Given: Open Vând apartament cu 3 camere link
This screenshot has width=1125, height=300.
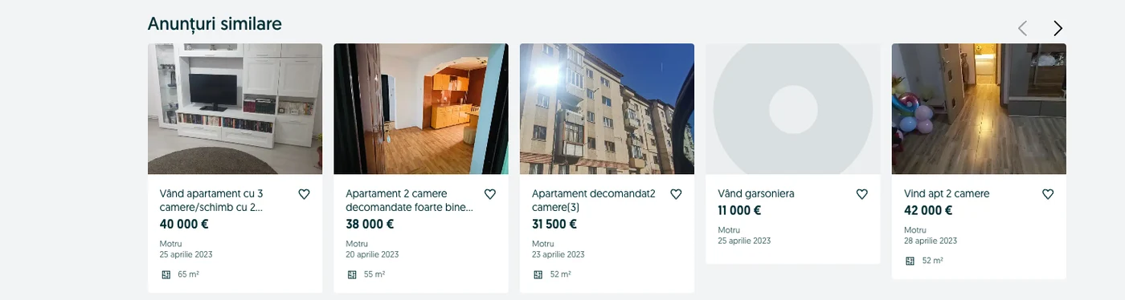Looking at the screenshot, I should click(212, 201).
